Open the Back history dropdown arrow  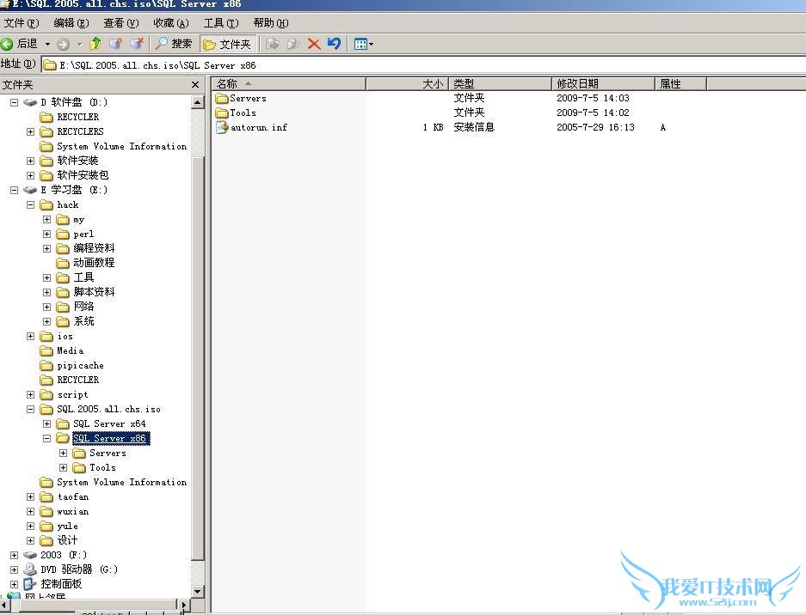(x=47, y=44)
